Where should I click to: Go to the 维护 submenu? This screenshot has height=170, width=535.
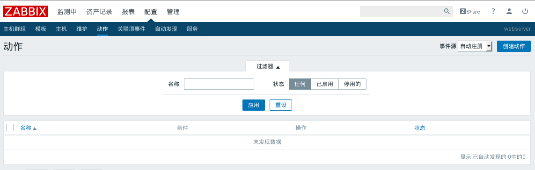pyautogui.click(x=82, y=29)
